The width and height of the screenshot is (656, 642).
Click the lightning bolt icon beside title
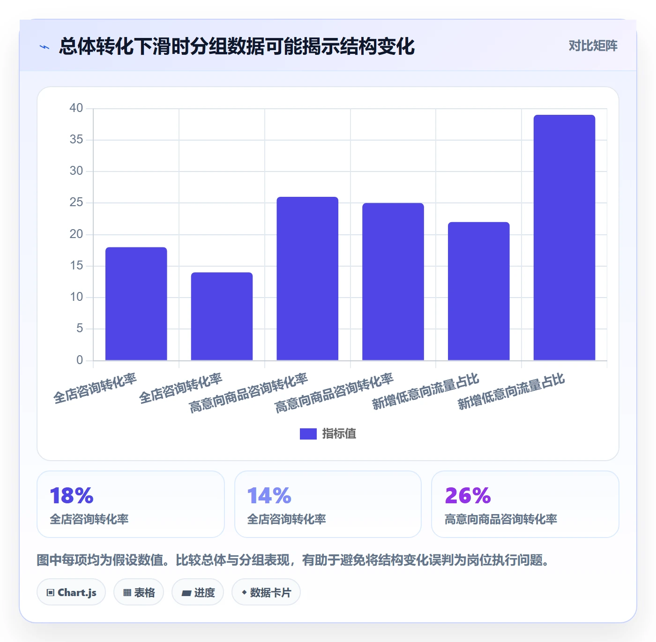pos(45,47)
